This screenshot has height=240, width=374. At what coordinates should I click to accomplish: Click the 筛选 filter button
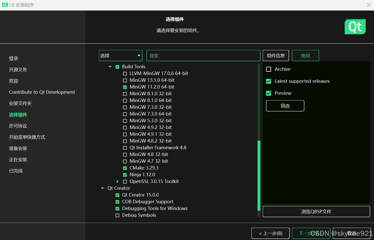pyautogui.click(x=285, y=106)
